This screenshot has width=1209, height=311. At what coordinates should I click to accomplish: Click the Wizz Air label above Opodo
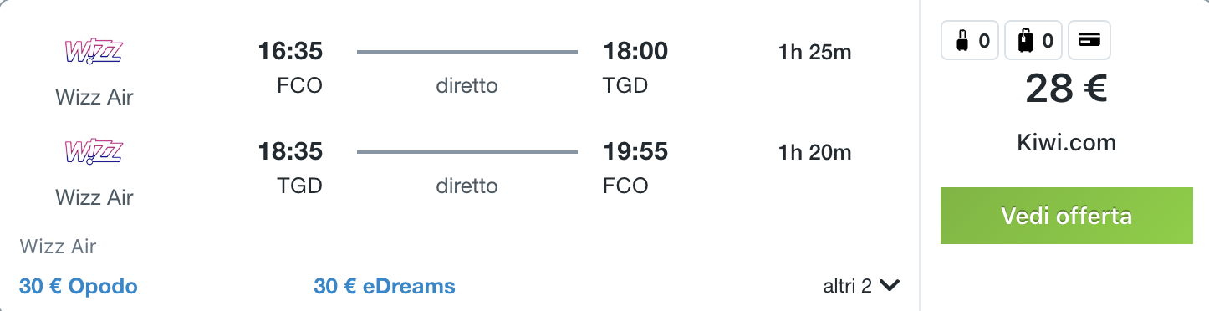[58, 247]
